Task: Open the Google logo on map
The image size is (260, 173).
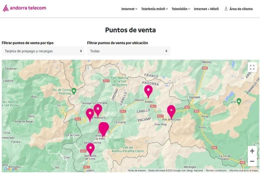Action: [x=10, y=169]
